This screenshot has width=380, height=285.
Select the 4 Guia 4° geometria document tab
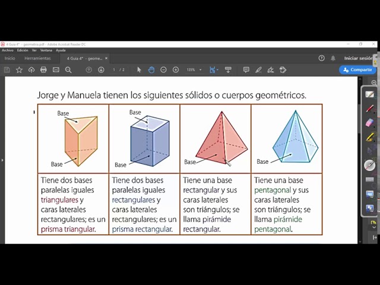pyautogui.click(x=84, y=58)
